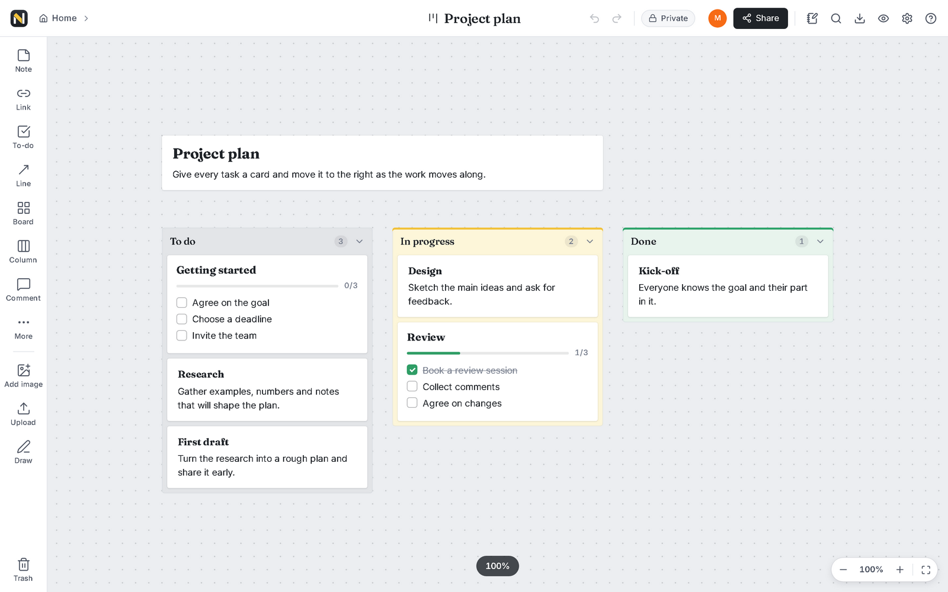Open the More tools menu
This screenshot has width=948, height=592.
pyautogui.click(x=24, y=329)
